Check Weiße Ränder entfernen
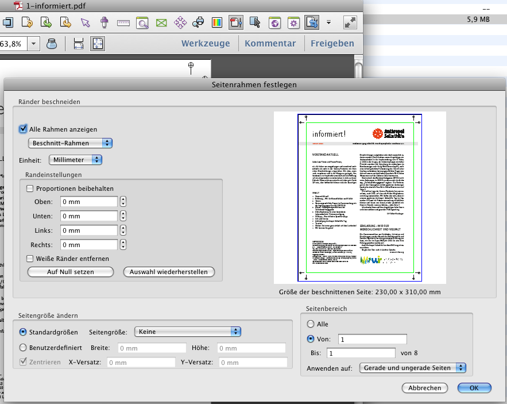This screenshot has width=507, height=404. 30,259
